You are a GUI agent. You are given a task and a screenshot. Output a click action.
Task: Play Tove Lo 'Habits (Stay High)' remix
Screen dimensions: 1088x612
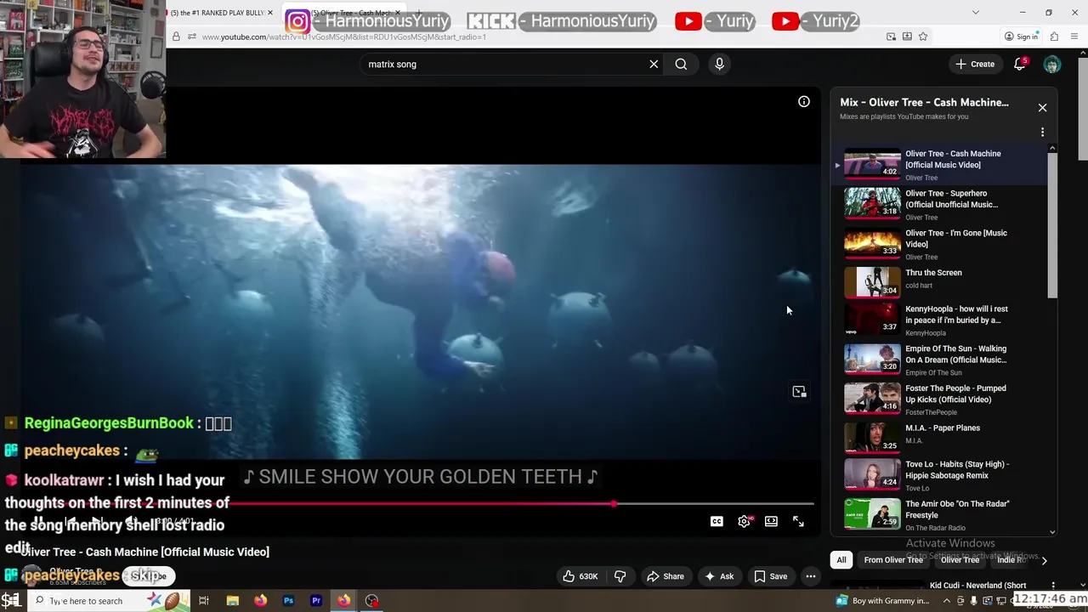[942, 475]
